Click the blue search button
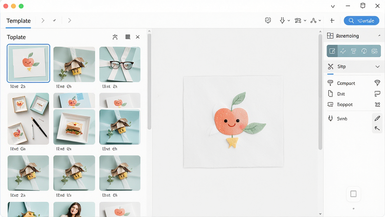Screen dimensions: 385x217 [361, 21]
